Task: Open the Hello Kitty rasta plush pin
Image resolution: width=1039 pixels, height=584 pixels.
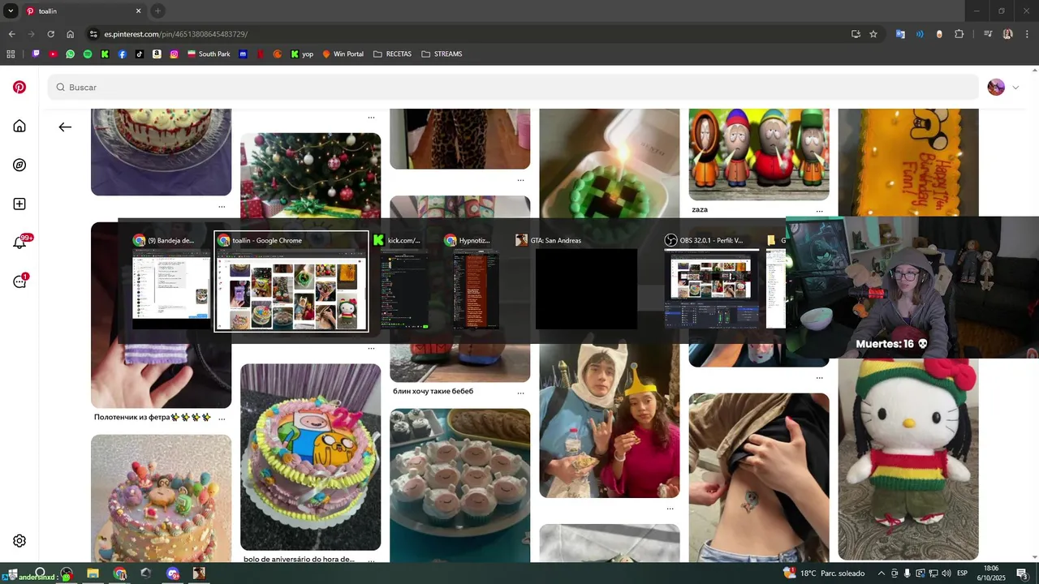Action: pyautogui.click(x=908, y=458)
